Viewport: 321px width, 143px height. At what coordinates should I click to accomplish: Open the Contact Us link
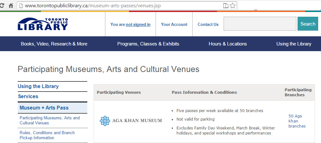pyautogui.click(x=208, y=24)
